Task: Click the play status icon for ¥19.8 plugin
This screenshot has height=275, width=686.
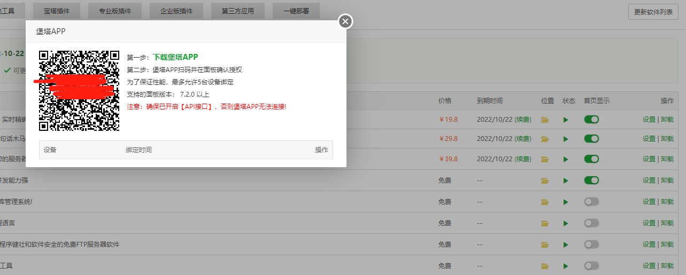Action: tap(566, 120)
